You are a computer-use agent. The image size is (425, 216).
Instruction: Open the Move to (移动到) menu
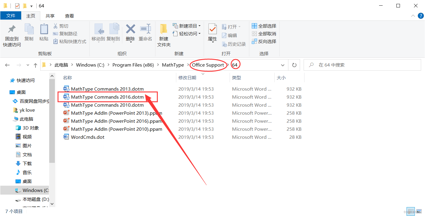[x=98, y=33]
